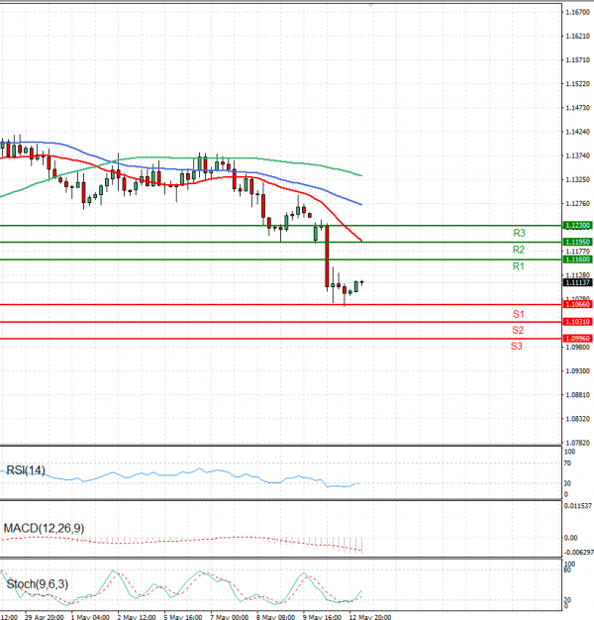This screenshot has height=620, width=594.
Task: Click the S3 support label
Action: point(517,347)
